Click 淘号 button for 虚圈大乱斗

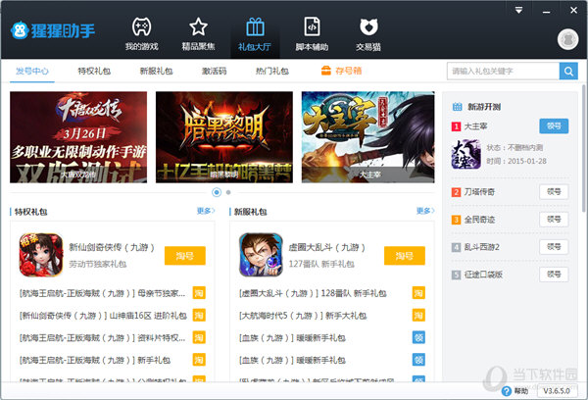tap(405, 256)
